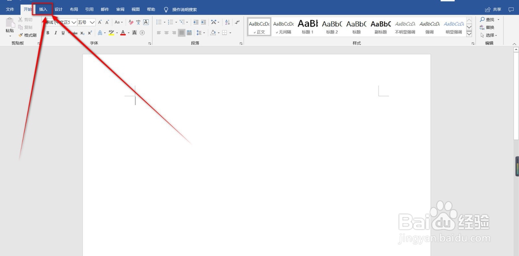Switch to the Layout (布局) tab

coord(74,9)
